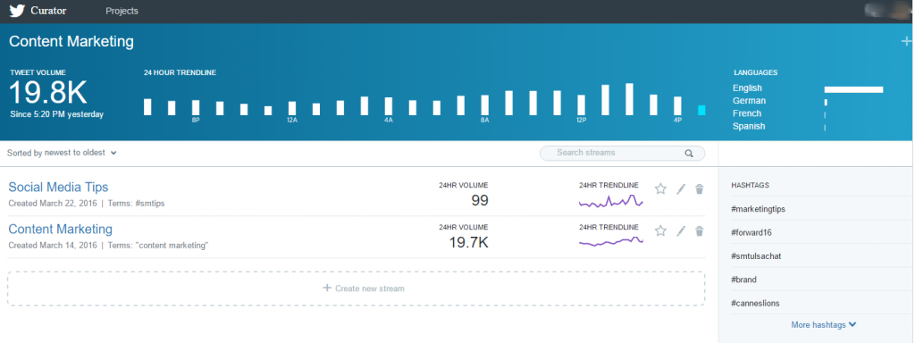
Task: Star the Social Media Tips stream
Action: point(660,189)
